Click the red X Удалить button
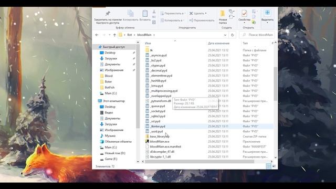Screen dimensions: 336x189 point(198,13)
